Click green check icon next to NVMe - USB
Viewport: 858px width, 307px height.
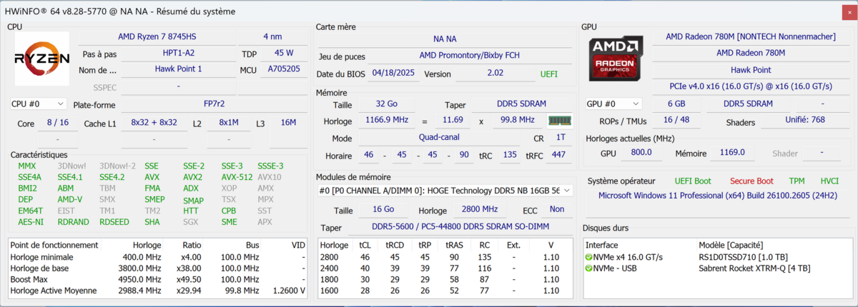[588, 268]
